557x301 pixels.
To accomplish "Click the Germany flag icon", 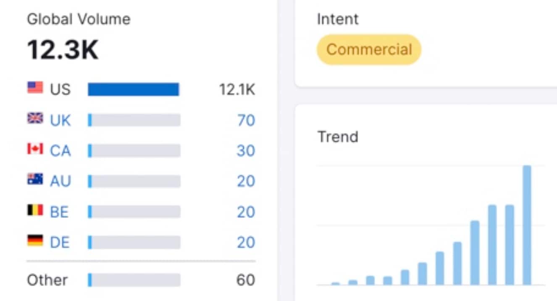I will click(35, 241).
